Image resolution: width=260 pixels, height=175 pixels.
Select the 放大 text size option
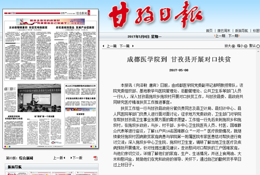tap(230, 46)
